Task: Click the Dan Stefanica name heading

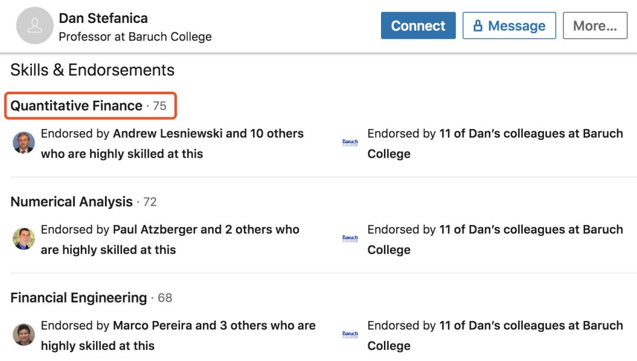Action: [x=103, y=18]
